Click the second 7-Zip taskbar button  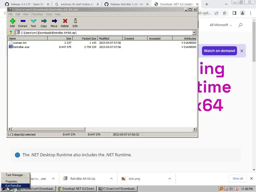(117, 189)
